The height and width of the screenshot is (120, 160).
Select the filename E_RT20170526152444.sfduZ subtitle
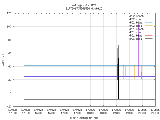tap(84, 8)
